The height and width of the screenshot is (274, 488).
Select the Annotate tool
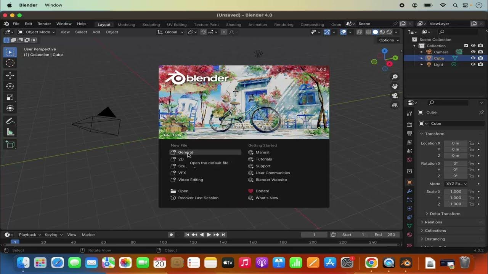(x=10, y=121)
